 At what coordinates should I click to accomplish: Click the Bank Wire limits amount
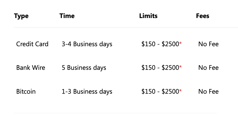click(160, 68)
